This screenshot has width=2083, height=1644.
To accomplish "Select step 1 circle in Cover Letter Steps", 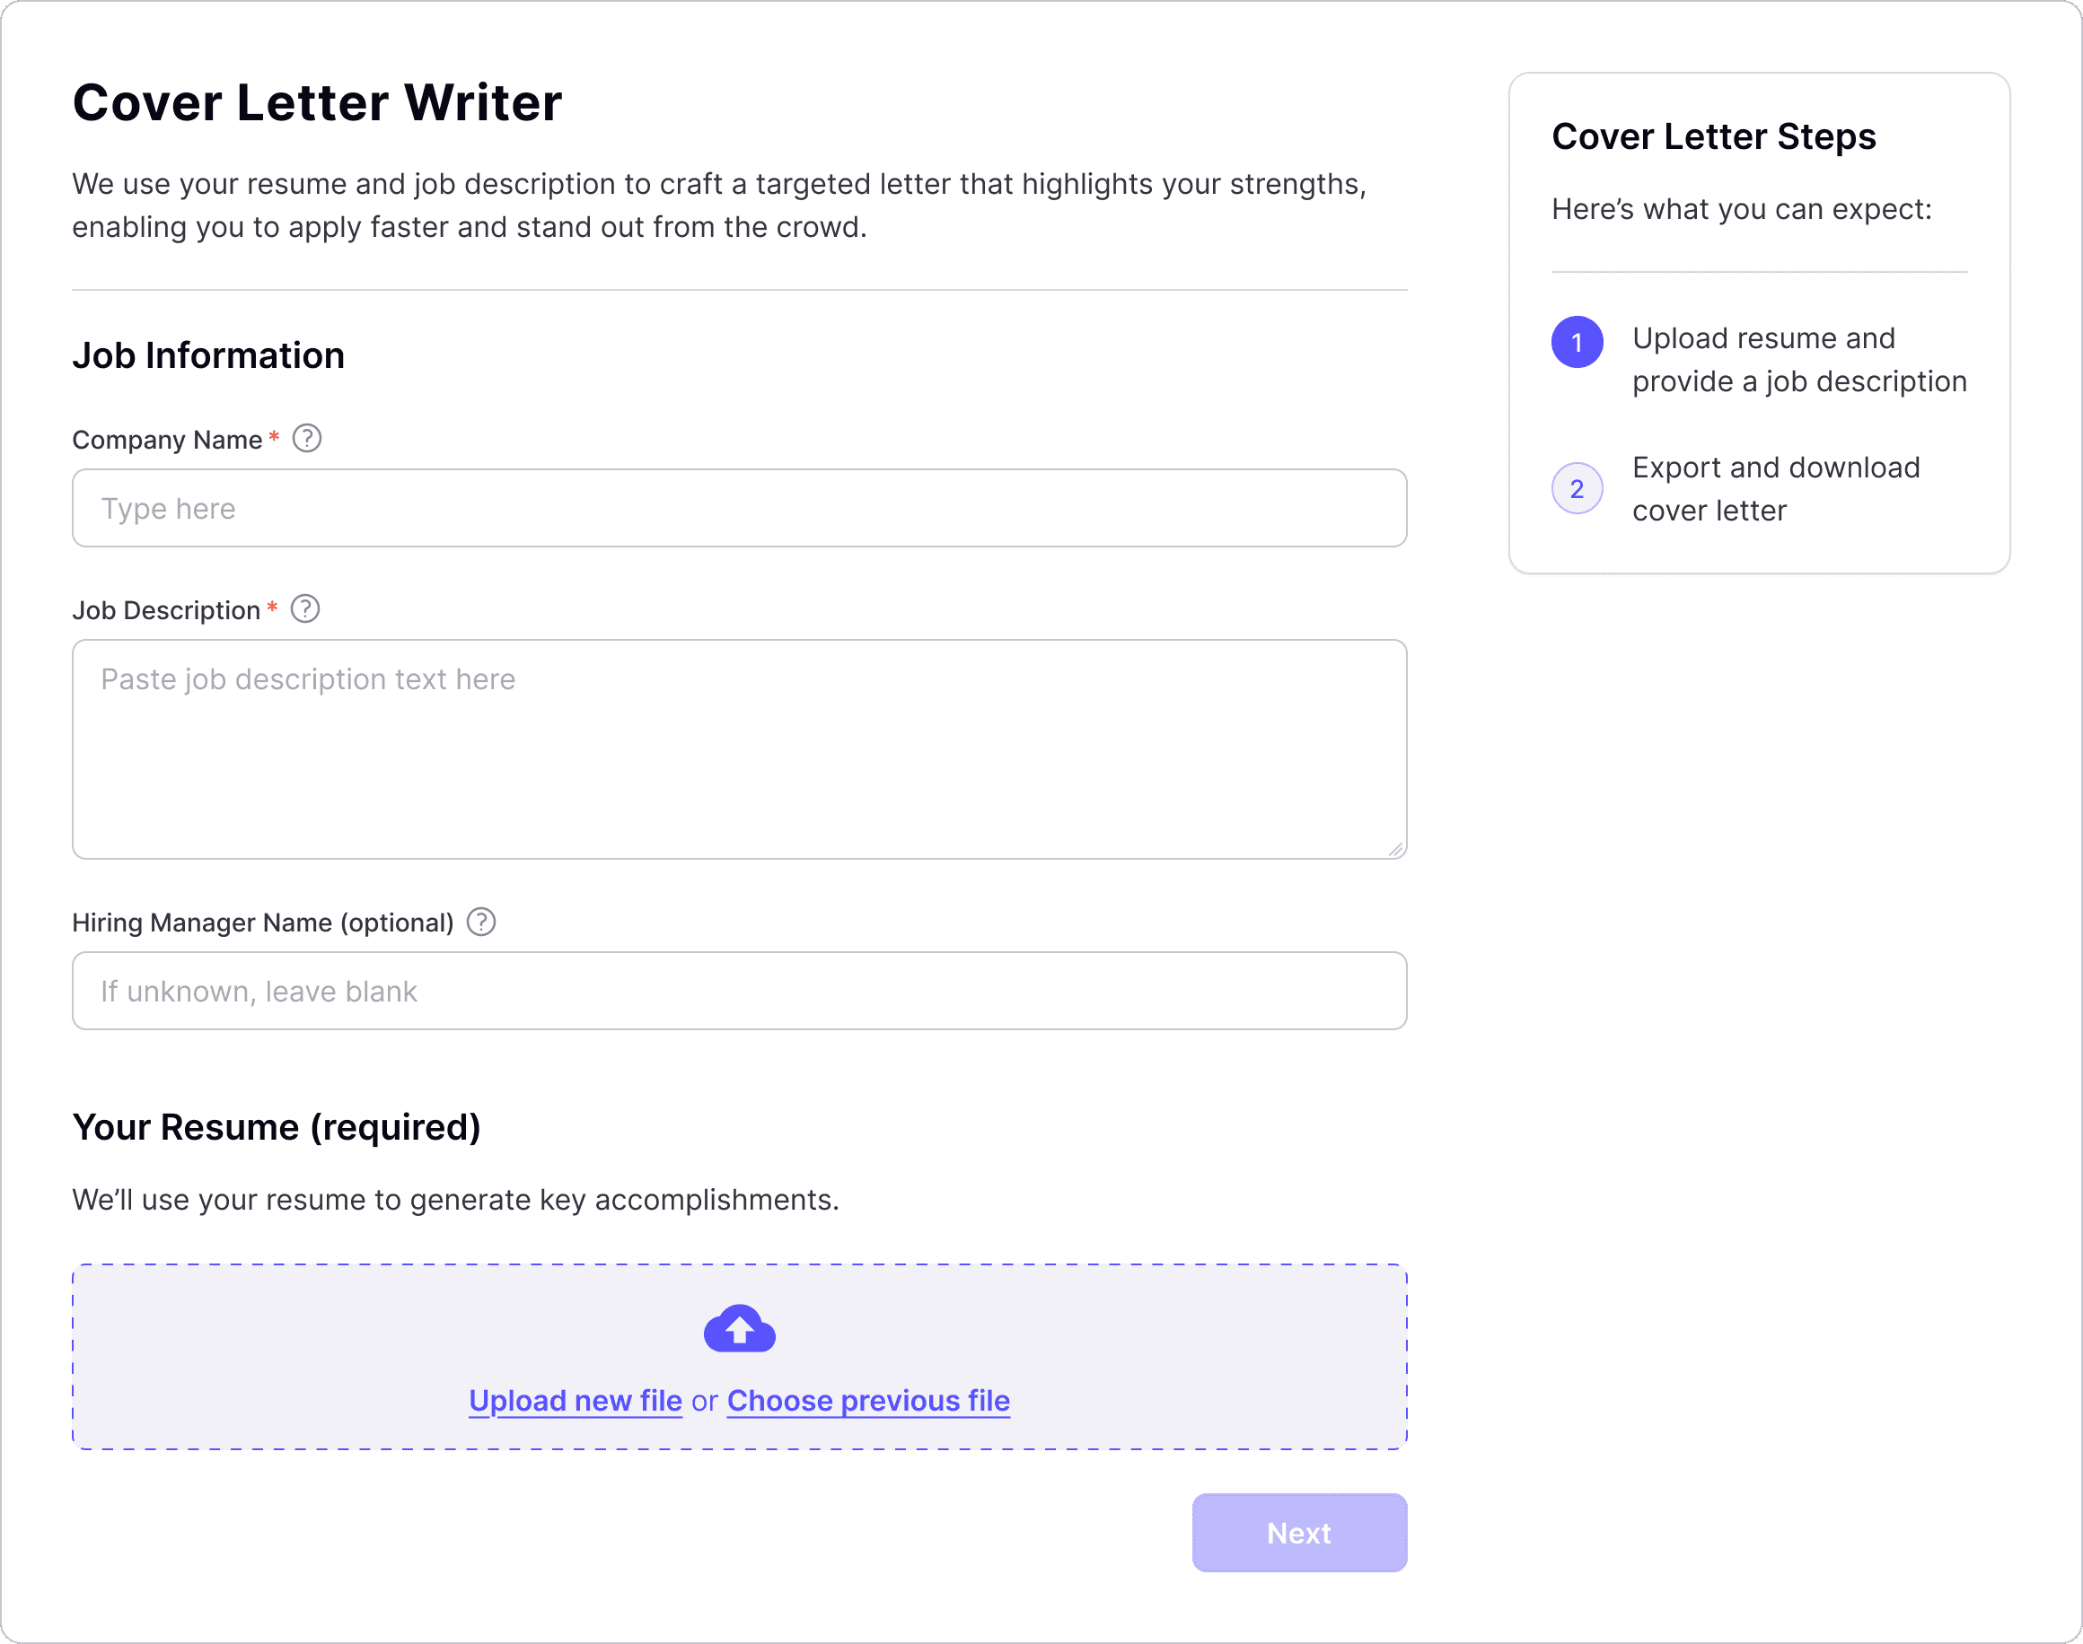I will 1577,341.
